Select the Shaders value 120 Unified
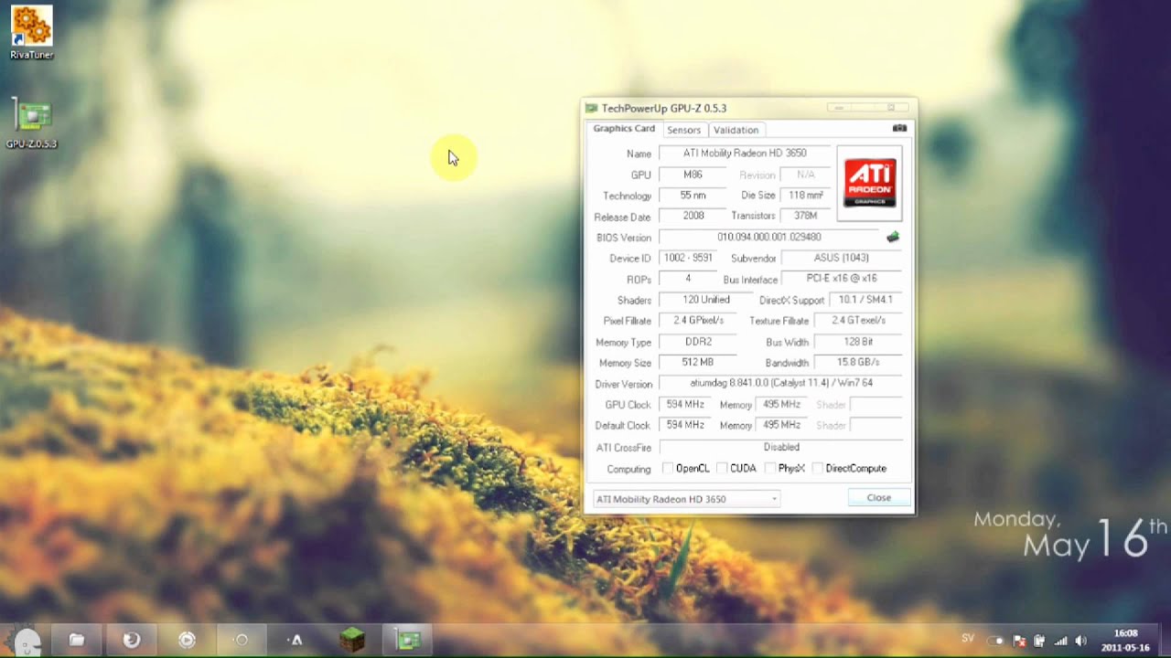Screen dimensions: 1171x658 (706, 300)
